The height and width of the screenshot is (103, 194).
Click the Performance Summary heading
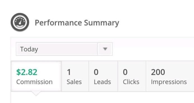[77, 23]
